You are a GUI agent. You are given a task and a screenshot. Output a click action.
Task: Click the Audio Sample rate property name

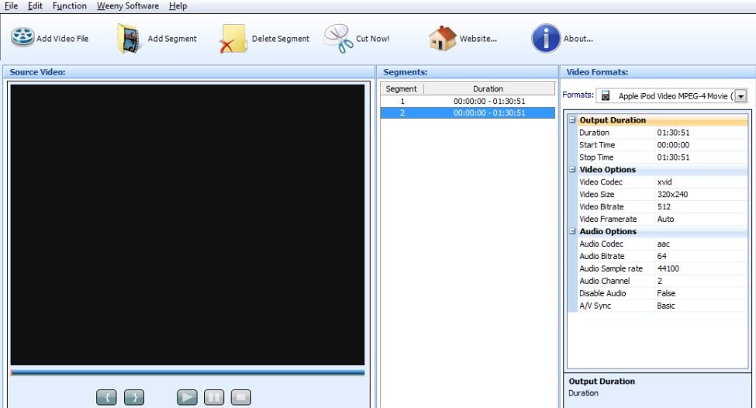[x=611, y=268]
